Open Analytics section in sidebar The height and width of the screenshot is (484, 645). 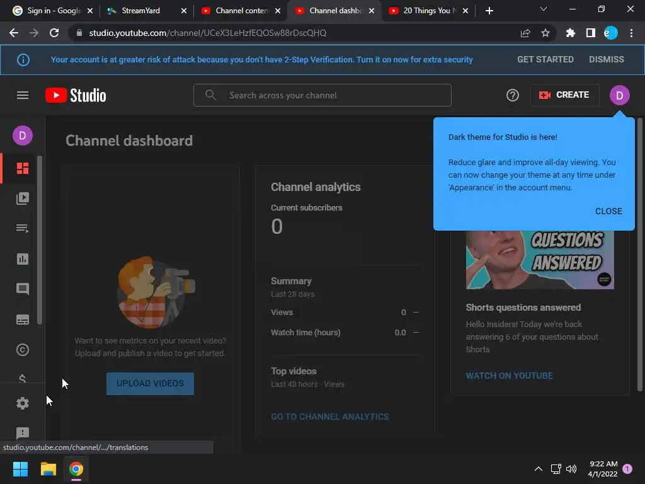(x=22, y=259)
